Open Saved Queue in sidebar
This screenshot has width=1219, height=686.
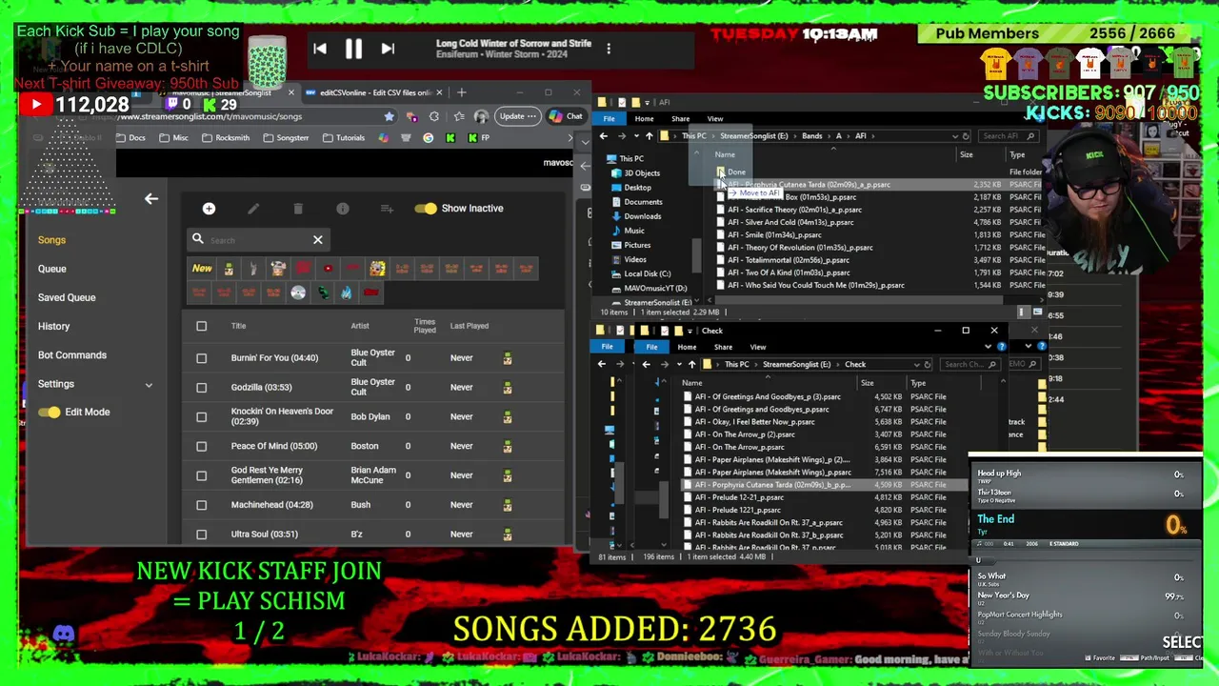pos(67,297)
